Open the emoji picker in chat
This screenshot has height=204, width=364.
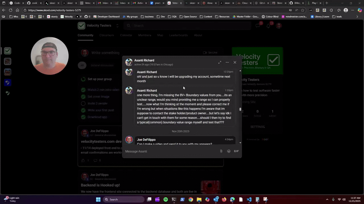(x=229, y=151)
